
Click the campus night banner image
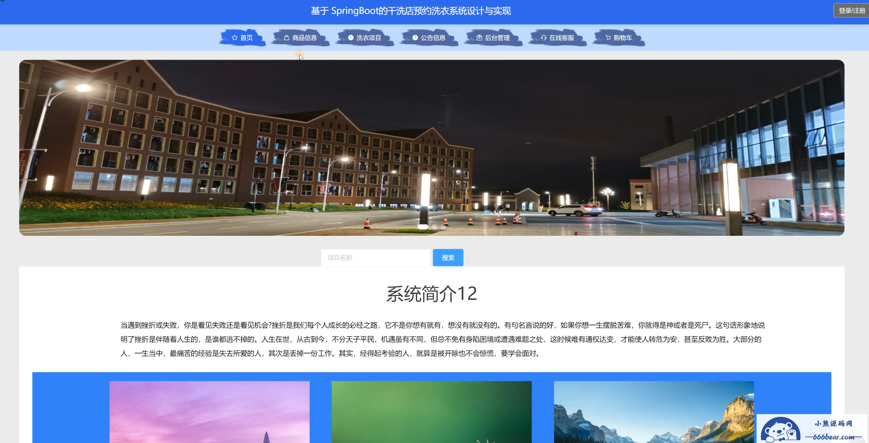(432, 148)
